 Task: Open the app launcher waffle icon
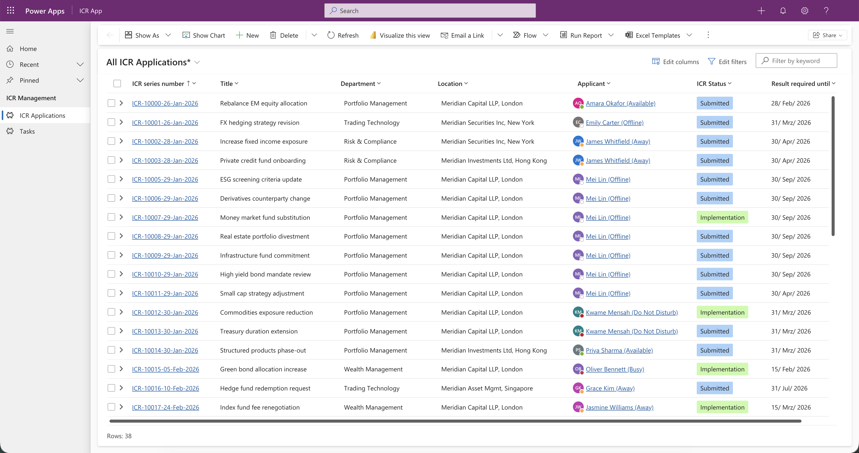point(11,11)
